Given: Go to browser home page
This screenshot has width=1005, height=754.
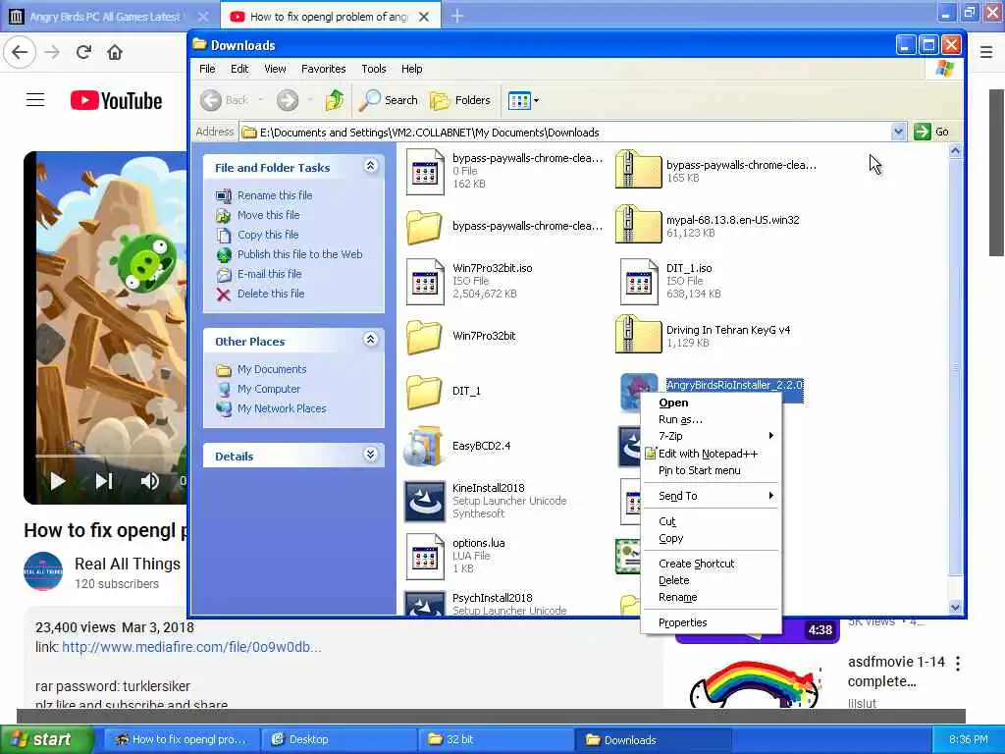Looking at the screenshot, I should [115, 52].
